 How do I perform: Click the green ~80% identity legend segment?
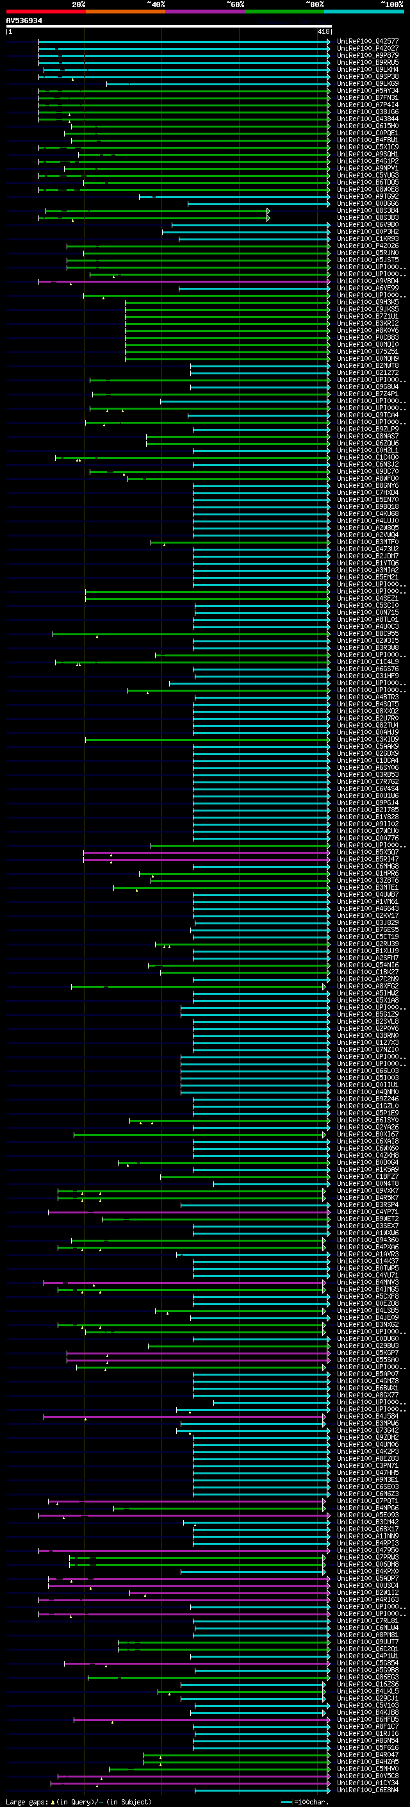point(284,12)
